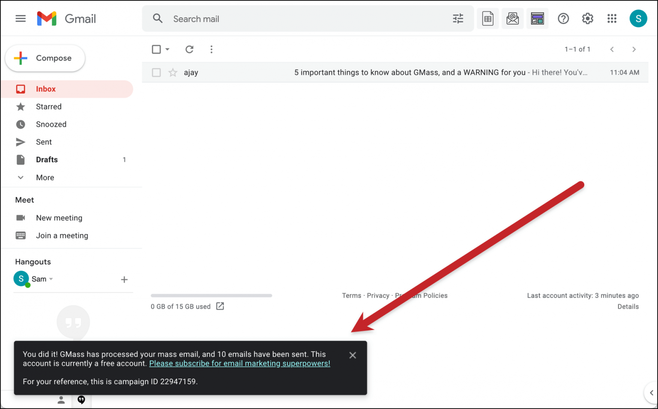Expand the More folders section

[x=45, y=177]
